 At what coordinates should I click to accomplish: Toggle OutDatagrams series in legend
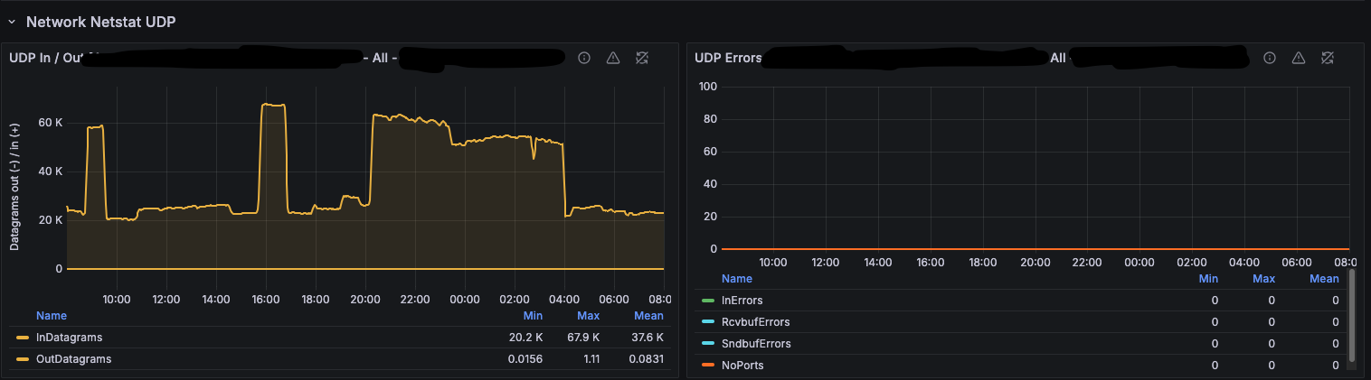click(x=75, y=359)
